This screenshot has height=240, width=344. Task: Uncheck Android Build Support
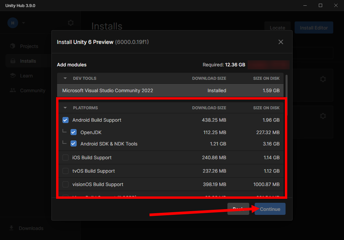(66, 120)
